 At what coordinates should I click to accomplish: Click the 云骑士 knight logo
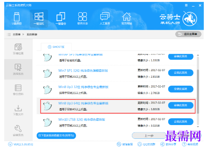tap(190, 19)
